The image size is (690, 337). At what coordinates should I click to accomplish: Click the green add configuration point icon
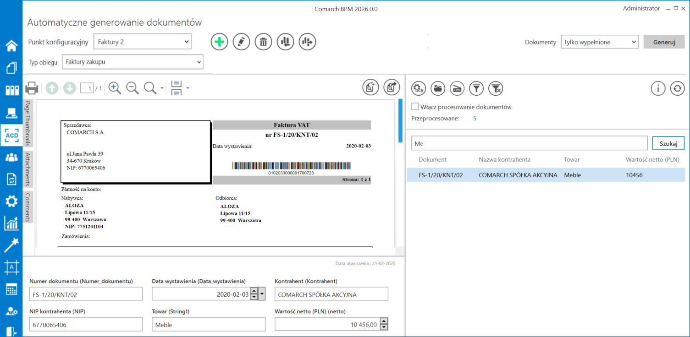click(220, 42)
